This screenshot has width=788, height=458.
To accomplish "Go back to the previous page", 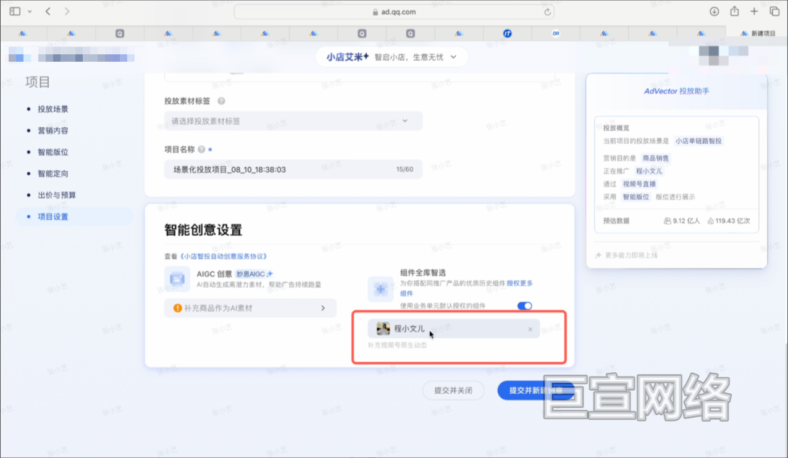I will (49, 12).
